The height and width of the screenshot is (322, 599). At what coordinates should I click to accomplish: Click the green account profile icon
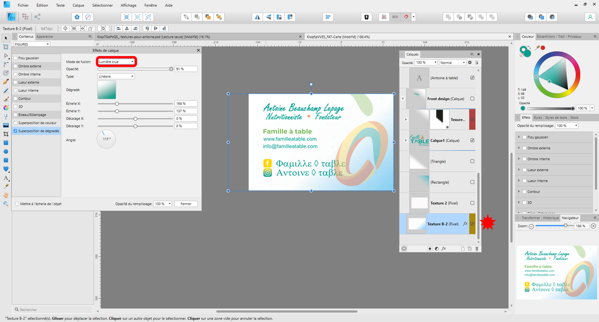589,17
